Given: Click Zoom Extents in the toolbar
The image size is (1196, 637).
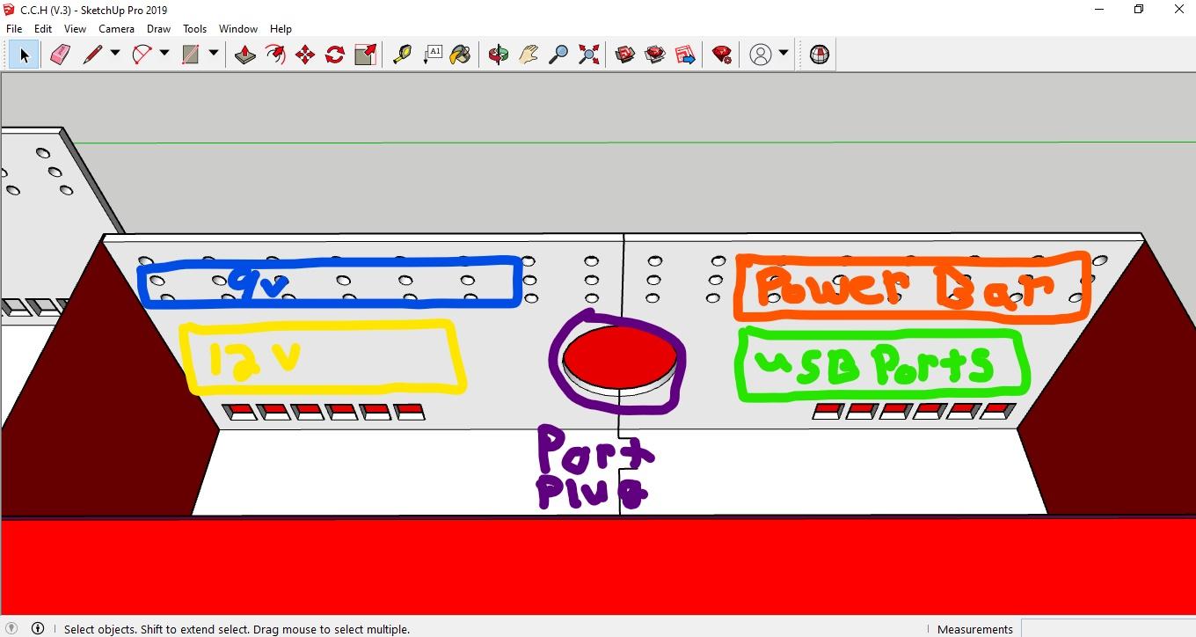Looking at the screenshot, I should (x=588, y=55).
